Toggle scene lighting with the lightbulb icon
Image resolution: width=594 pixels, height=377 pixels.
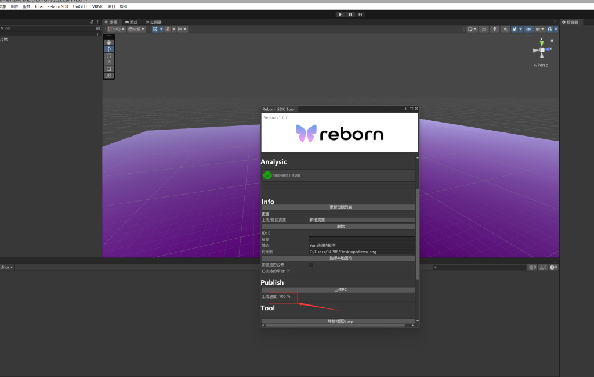point(495,29)
